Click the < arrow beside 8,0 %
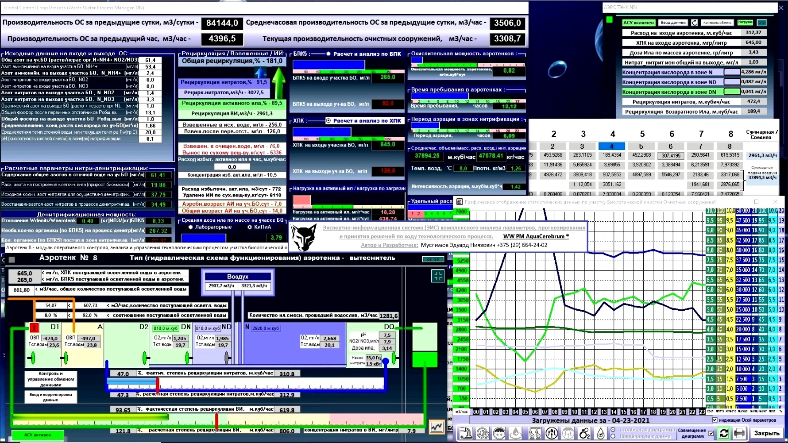 69,315
